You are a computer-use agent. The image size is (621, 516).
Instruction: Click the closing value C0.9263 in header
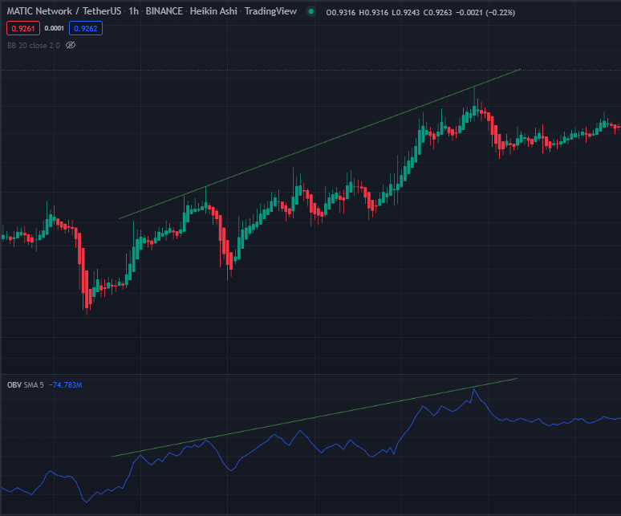437,13
